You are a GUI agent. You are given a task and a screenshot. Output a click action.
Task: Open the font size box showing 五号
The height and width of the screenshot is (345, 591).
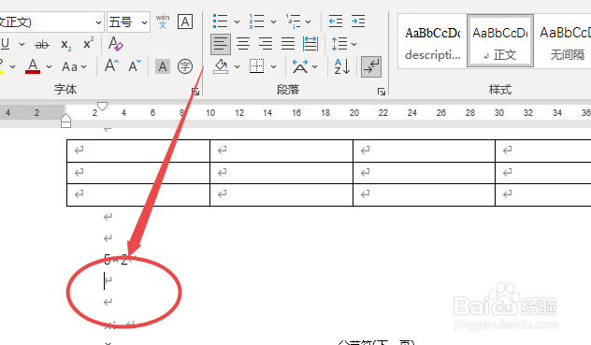[128, 22]
